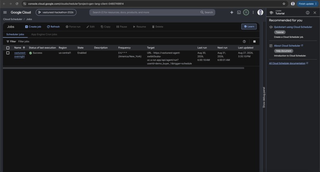Click Resume in jobs toolbar
The width and height of the screenshot is (320, 172).
click(x=139, y=27)
